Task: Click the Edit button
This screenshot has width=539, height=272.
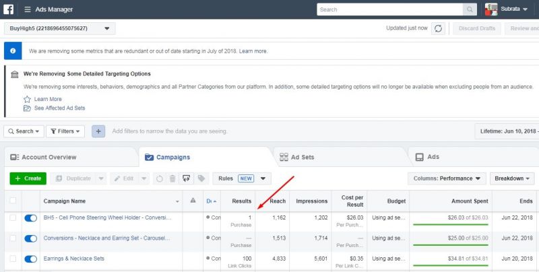Action: coord(124,178)
